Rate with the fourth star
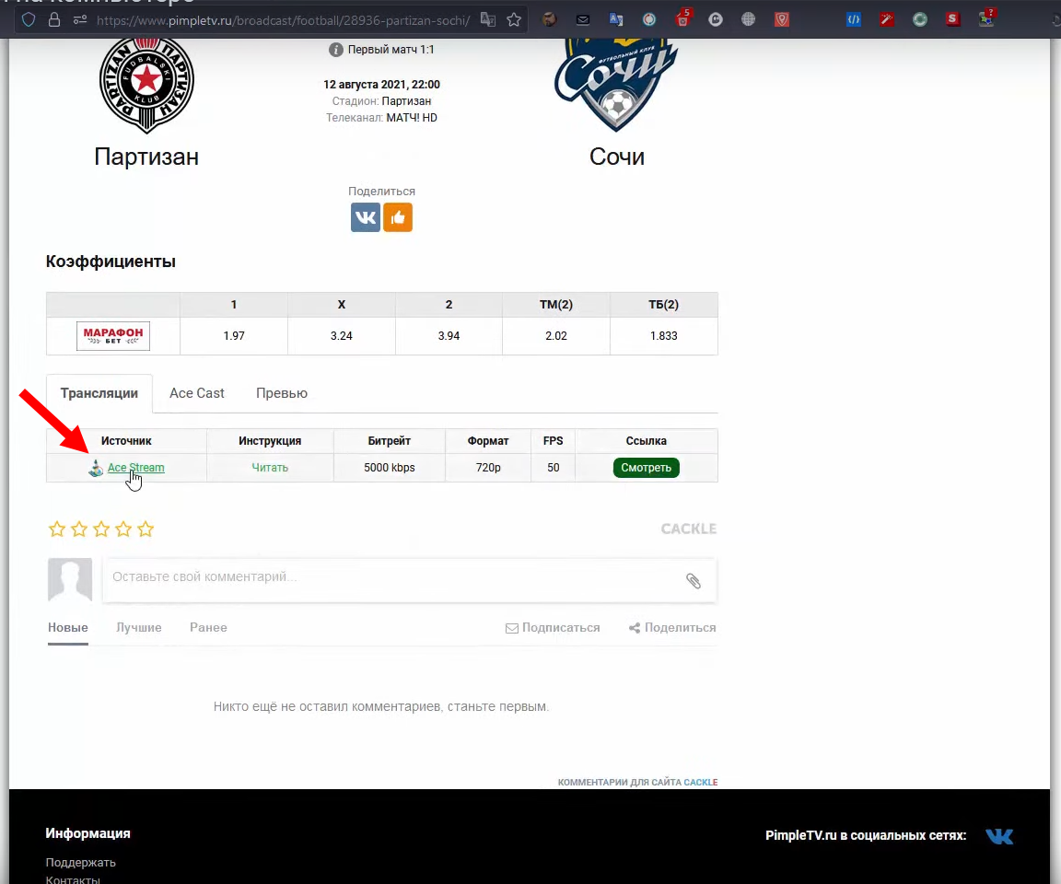1061x884 pixels. coord(123,529)
